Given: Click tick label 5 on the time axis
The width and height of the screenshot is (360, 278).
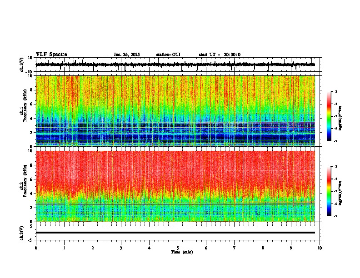Looking at the screenshot, I should coord(178,248).
